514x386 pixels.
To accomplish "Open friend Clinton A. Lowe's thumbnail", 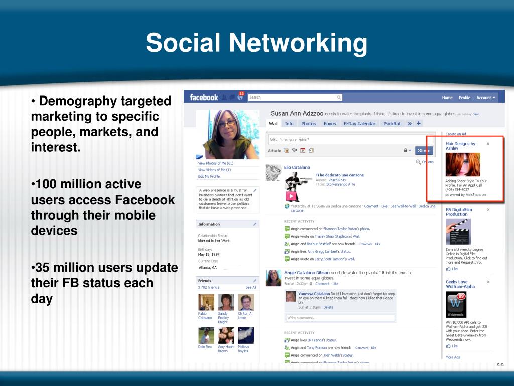I will tap(246, 302).
